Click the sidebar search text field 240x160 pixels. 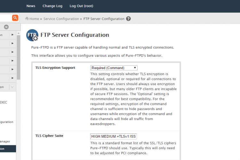pyautogui.click(x=6, y=18)
